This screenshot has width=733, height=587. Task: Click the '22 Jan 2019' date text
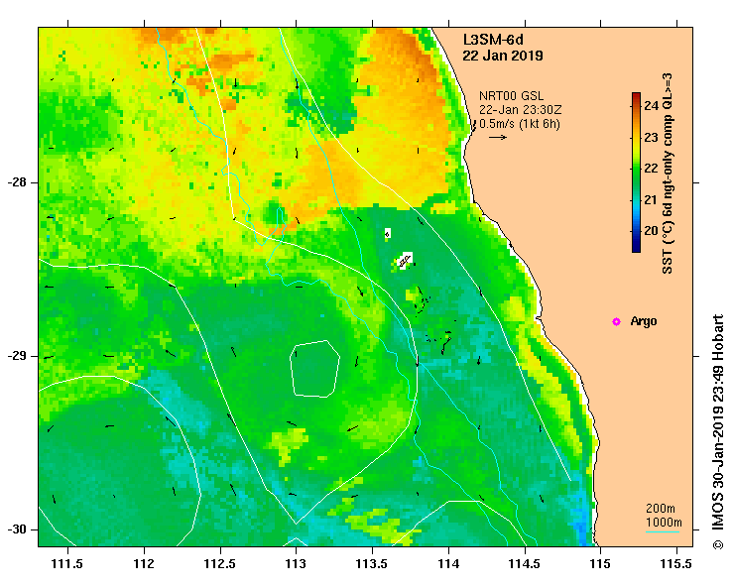coord(503,56)
